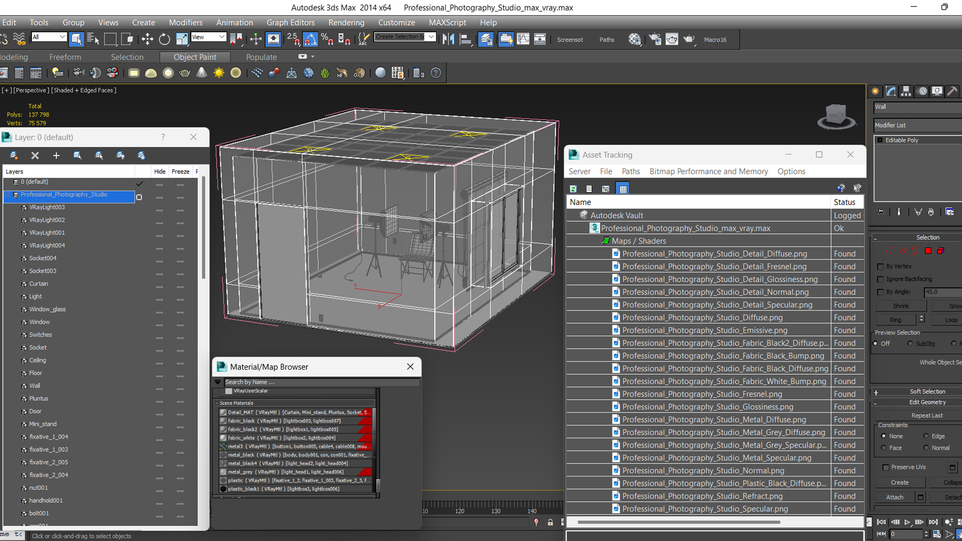Image resolution: width=962 pixels, height=541 pixels.
Task: Select the Normal constraint radio button
Action: click(x=926, y=448)
